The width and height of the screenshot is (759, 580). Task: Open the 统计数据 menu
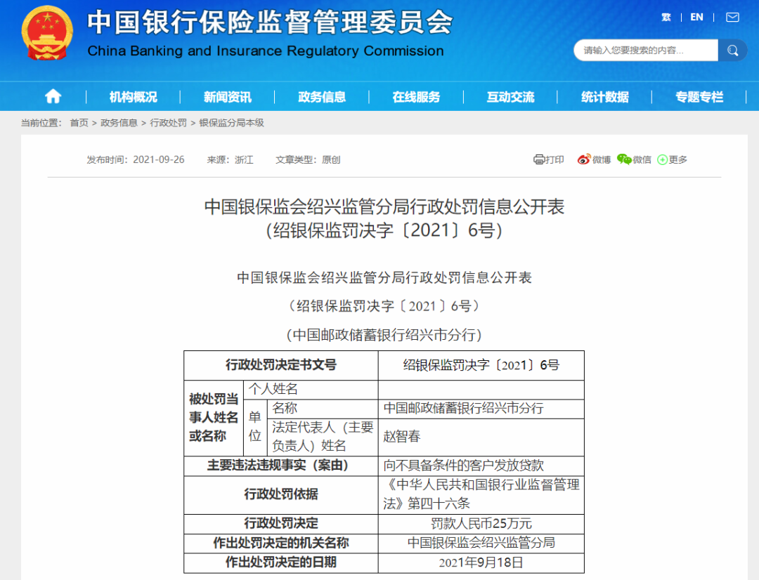click(605, 97)
